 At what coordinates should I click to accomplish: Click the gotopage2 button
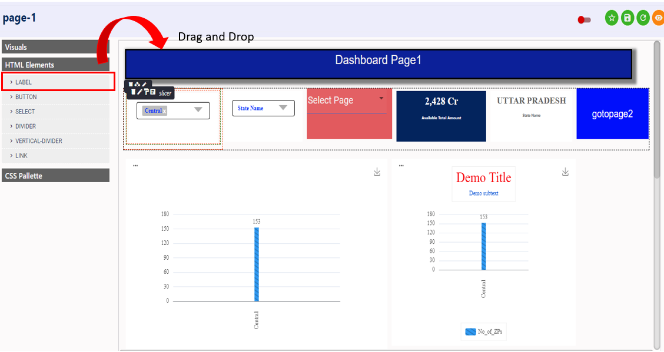click(612, 113)
